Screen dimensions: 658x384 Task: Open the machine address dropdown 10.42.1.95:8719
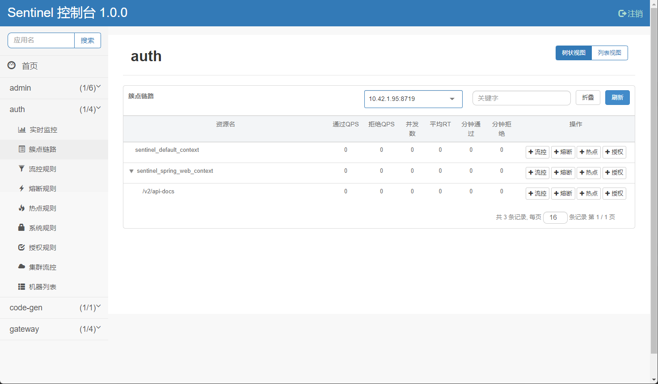413,99
